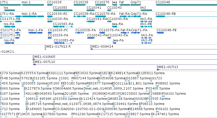Select BAC label DME1-009H14
Screen dimensions: 217x118
[101, 46]
